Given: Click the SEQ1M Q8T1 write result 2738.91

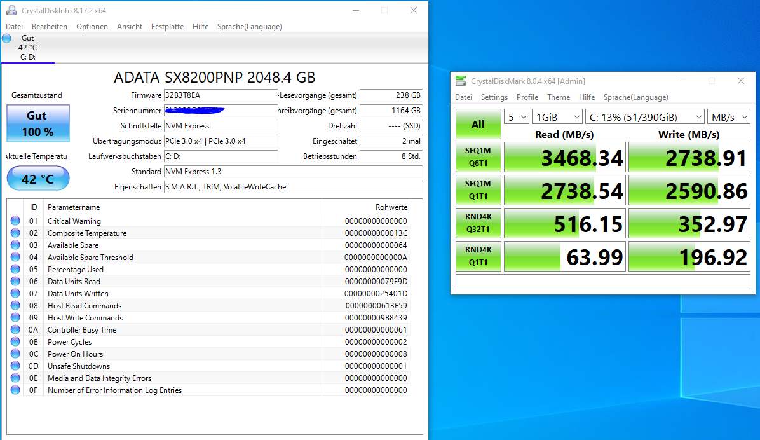Looking at the screenshot, I should [689, 157].
